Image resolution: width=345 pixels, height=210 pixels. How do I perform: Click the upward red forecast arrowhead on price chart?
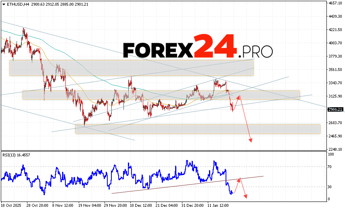pos(239,96)
